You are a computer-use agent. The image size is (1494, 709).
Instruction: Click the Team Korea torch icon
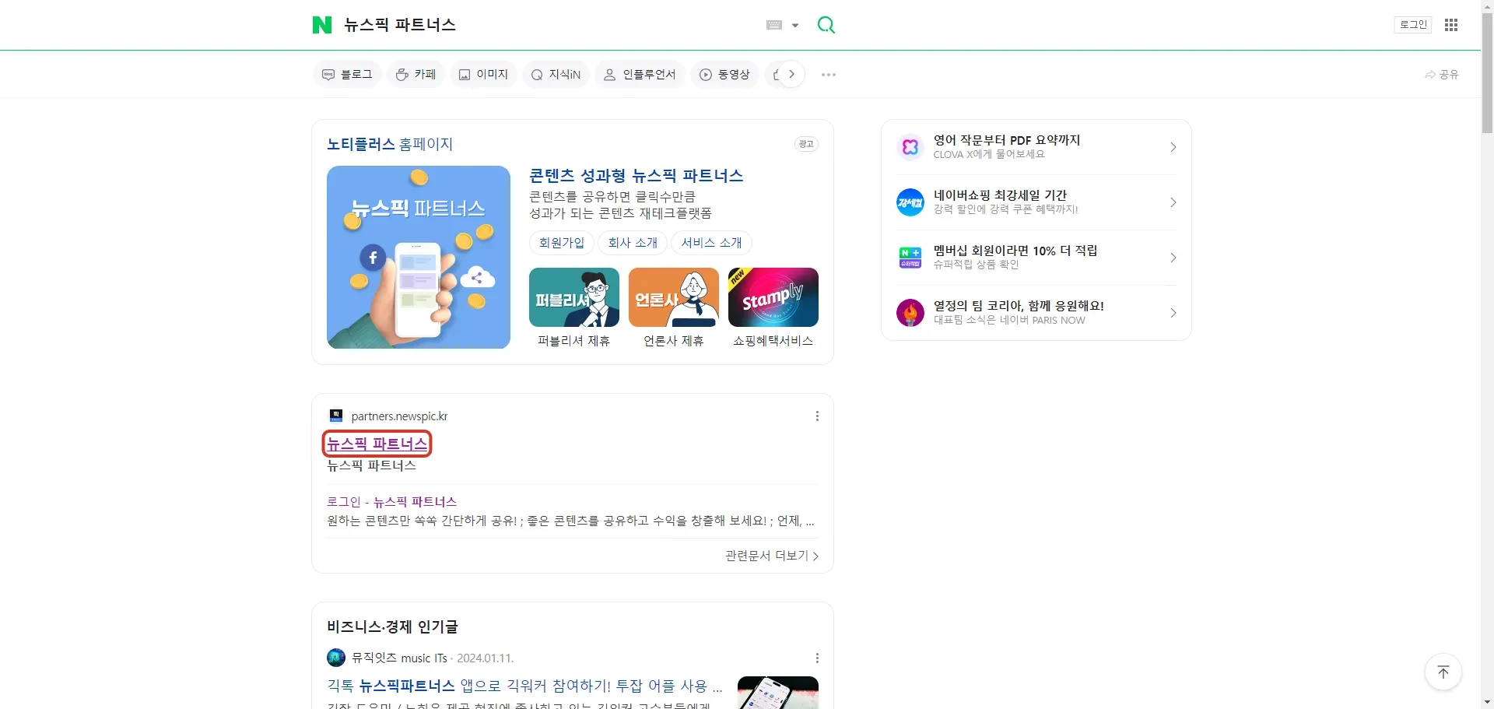click(x=910, y=313)
